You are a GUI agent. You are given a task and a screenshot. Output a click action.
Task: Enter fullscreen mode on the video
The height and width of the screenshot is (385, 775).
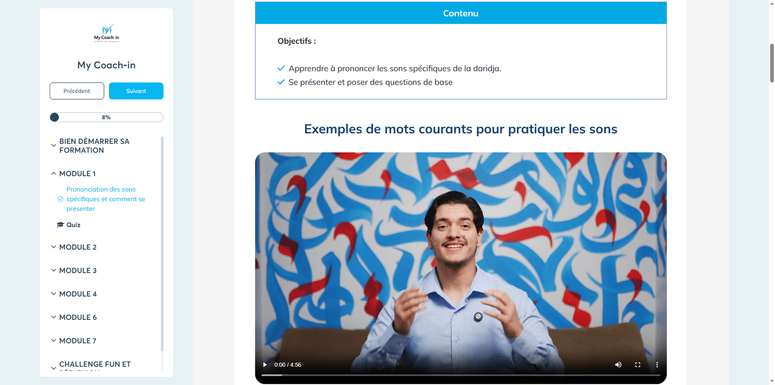tap(638, 364)
